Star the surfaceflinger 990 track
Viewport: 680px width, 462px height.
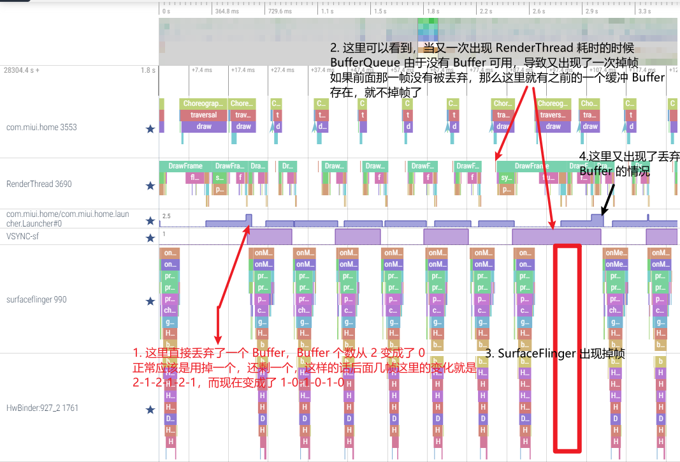pyautogui.click(x=150, y=301)
